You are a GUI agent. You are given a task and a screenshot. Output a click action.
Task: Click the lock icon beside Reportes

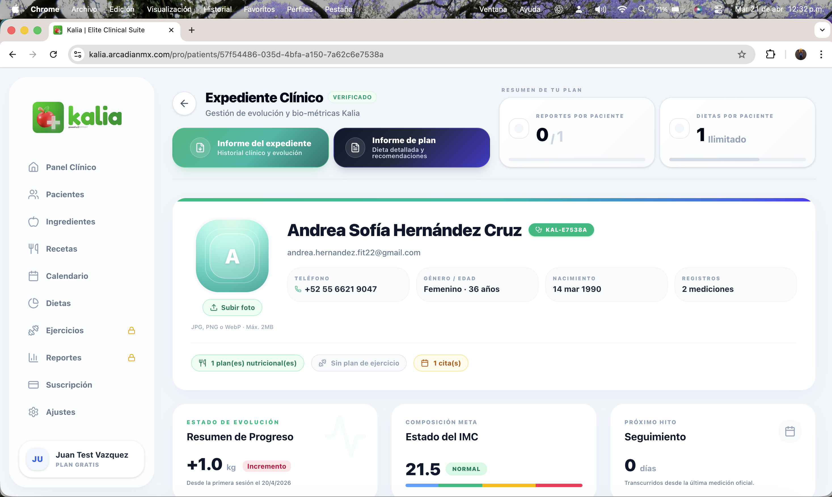131,358
